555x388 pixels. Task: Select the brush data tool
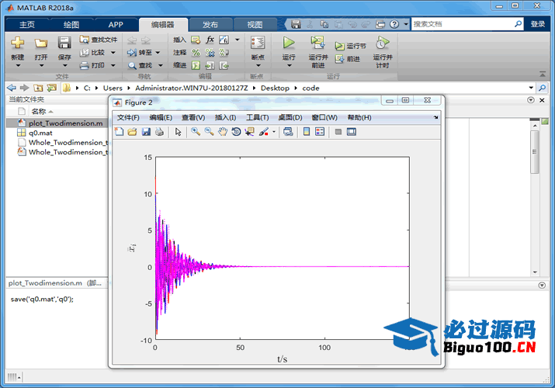264,132
